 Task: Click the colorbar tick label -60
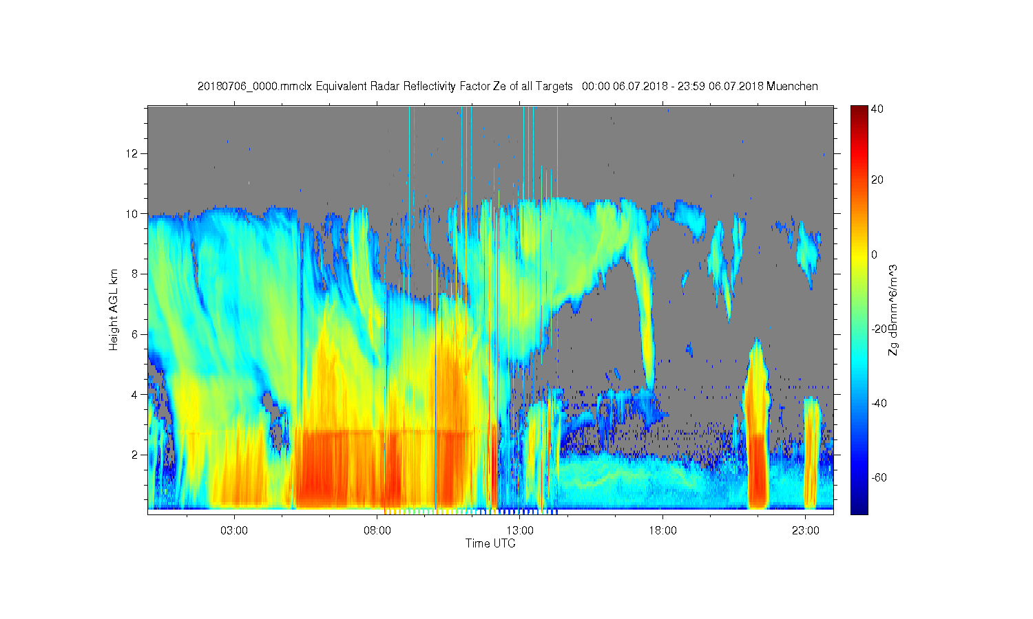(x=879, y=477)
